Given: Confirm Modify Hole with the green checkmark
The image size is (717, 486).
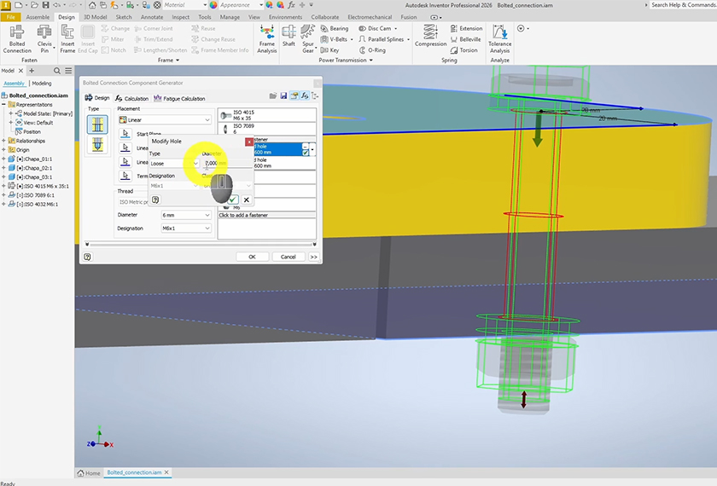Looking at the screenshot, I should point(233,200).
